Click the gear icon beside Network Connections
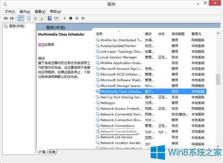 (x=98, y=126)
